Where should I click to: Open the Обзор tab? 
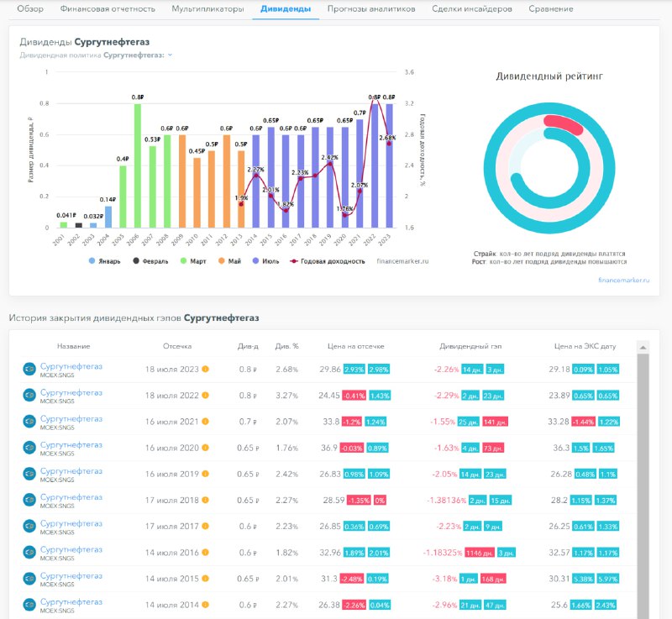pos(30,8)
